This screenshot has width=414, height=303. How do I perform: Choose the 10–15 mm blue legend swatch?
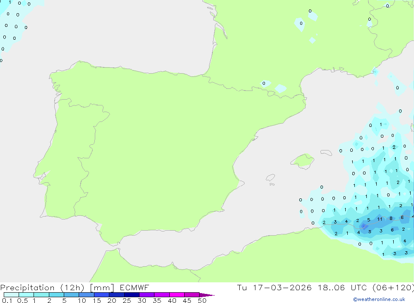(x=87, y=295)
